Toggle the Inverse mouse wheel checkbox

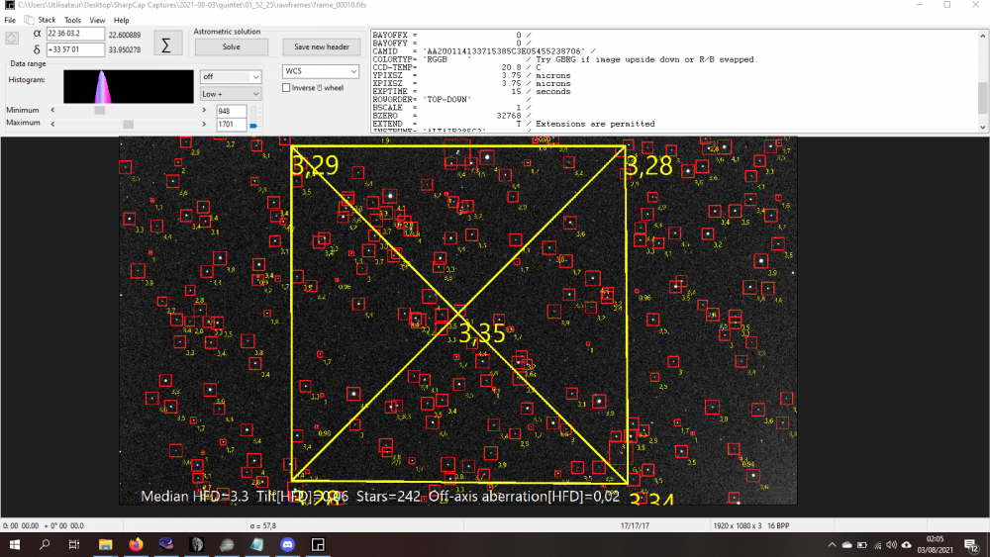tap(287, 88)
